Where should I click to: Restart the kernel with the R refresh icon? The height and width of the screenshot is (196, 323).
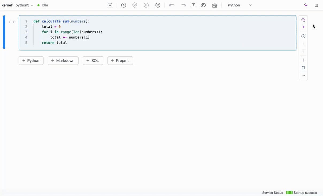pos(158,5)
